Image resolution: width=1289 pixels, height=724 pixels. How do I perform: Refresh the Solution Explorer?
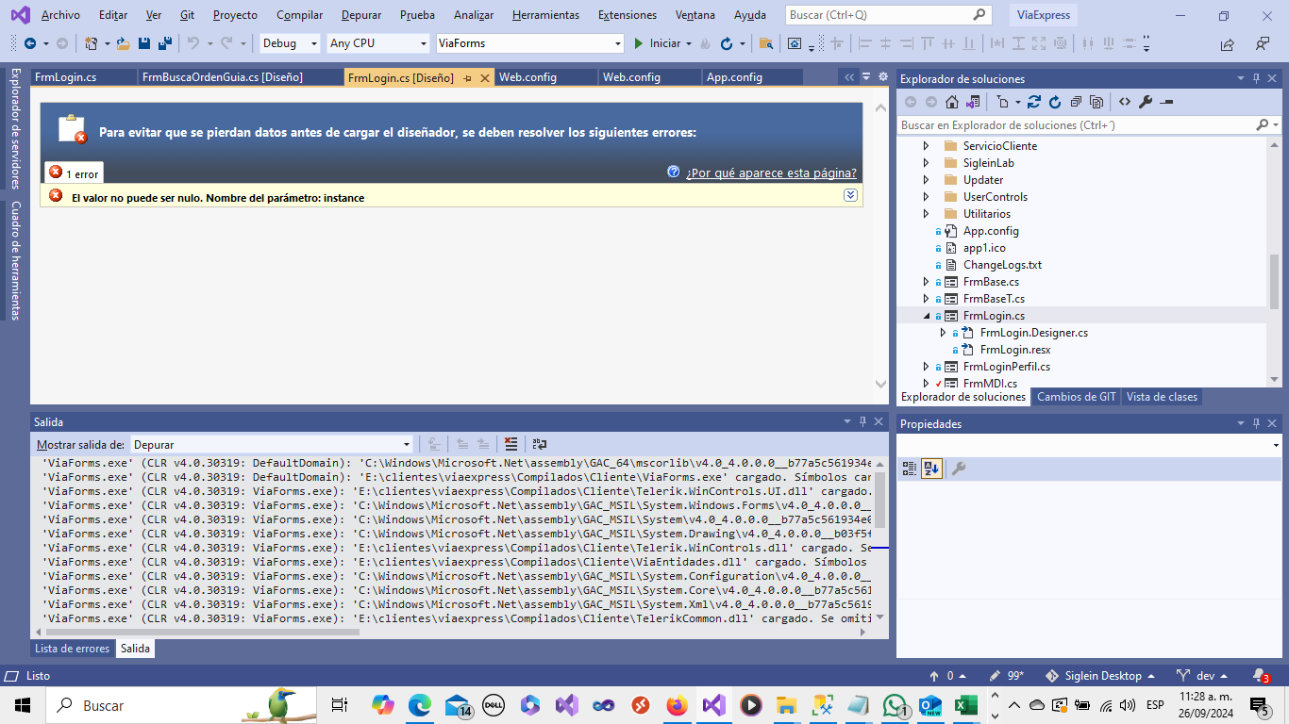(x=1055, y=102)
